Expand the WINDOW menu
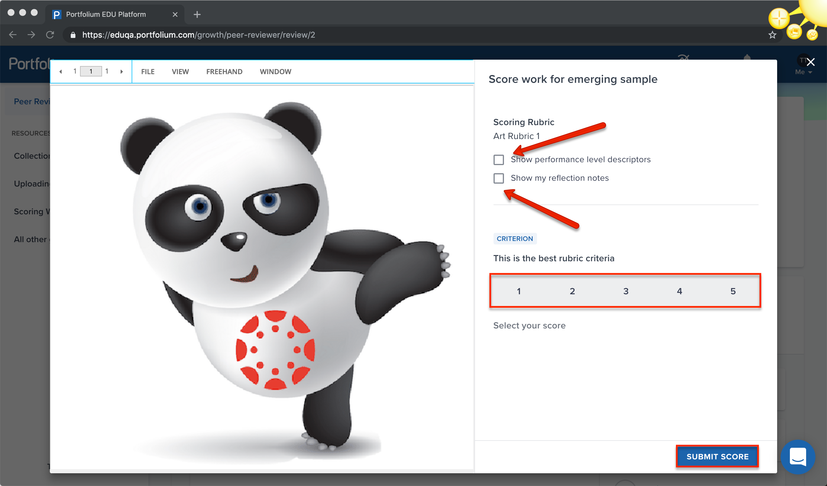827x486 pixels. 275,72
